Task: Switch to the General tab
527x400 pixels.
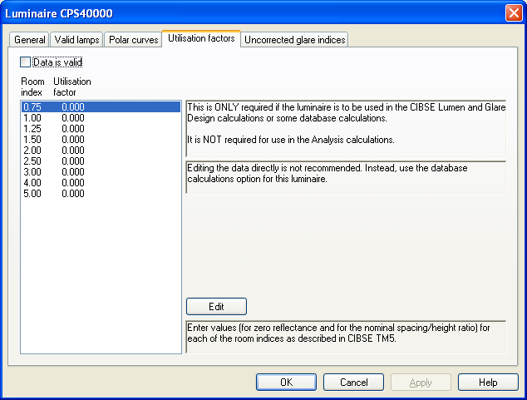Action: point(30,40)
